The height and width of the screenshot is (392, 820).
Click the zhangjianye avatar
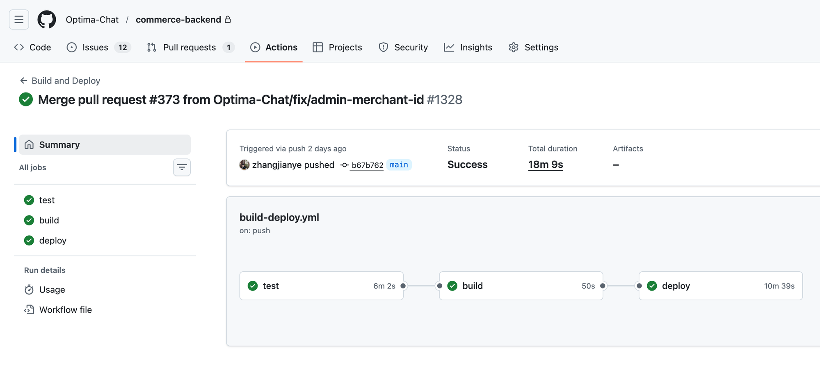[244, 165]
